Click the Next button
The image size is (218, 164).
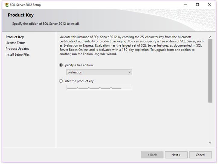coord(176,155)
